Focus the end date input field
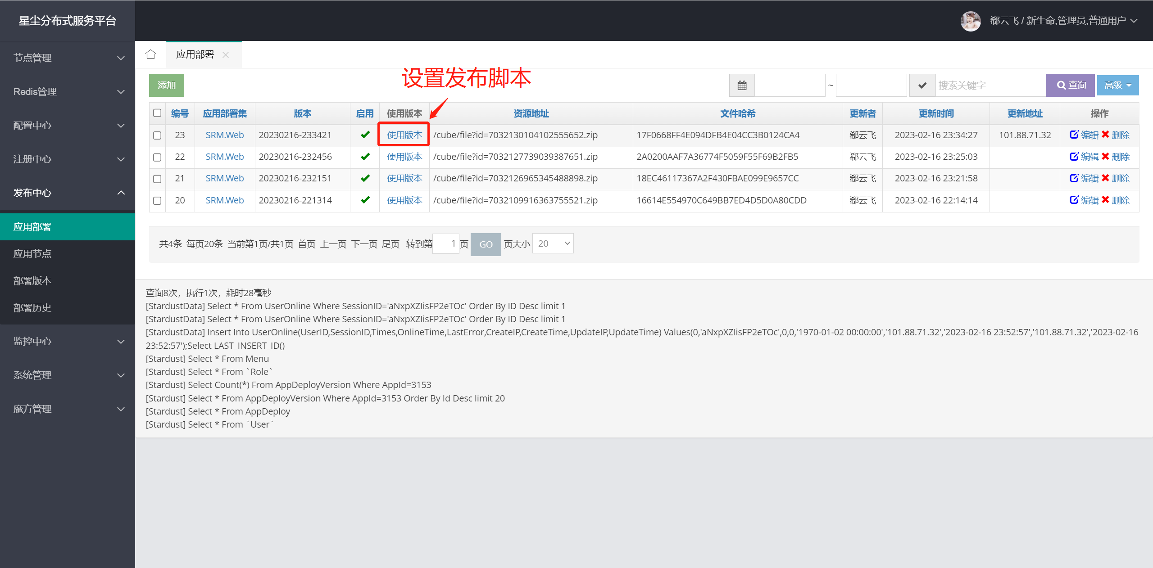This screenshot has width=1153, height=568. point(871,85)
